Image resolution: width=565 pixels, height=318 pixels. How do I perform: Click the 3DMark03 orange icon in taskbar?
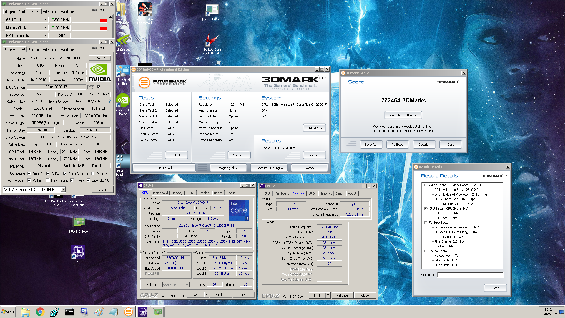128,312
